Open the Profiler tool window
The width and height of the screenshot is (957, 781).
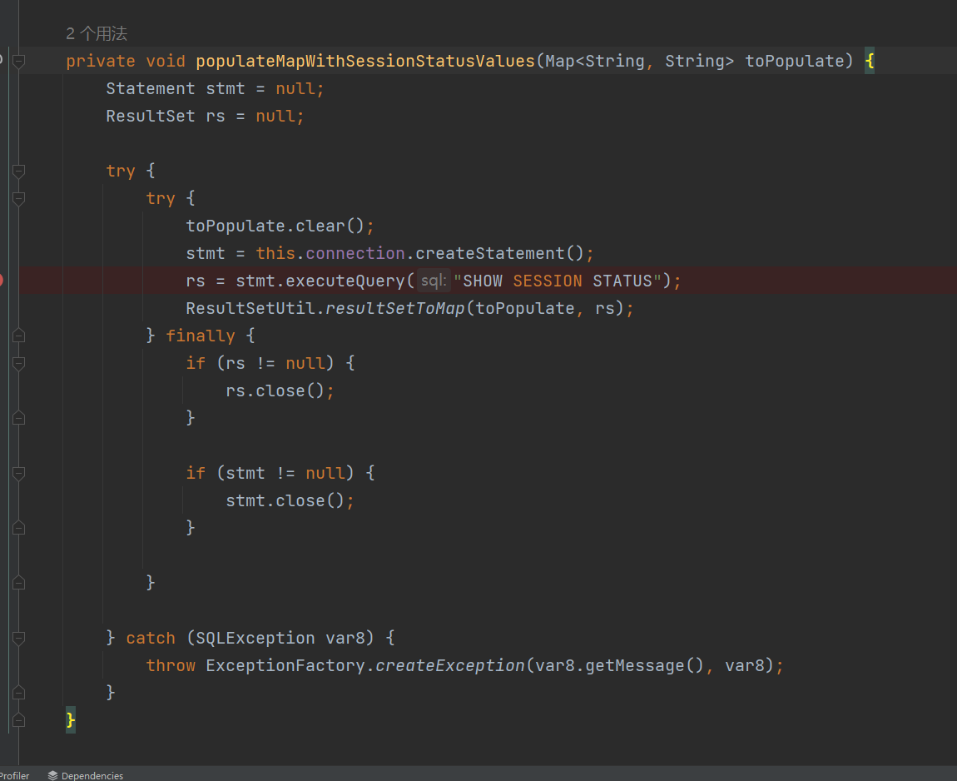(x=14, y=775)
